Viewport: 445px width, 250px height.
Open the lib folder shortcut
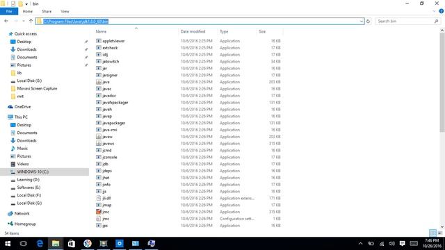click(19, 73)
